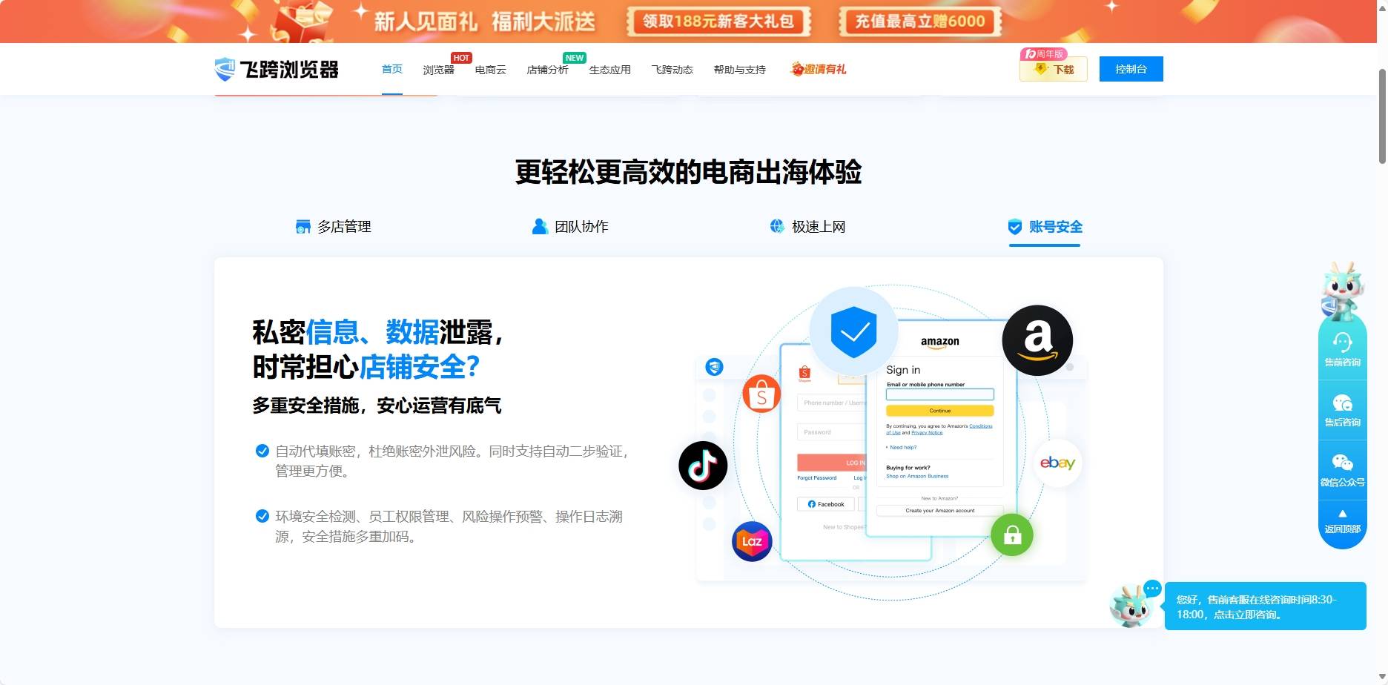Screen dimensions: 1388x685
Task: Click the TikTok logo icon
Action: point(703,466)
